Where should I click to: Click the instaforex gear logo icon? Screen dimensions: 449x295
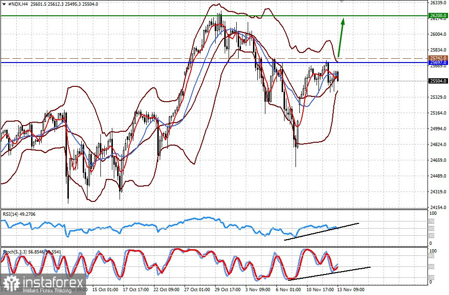[11, 284]
